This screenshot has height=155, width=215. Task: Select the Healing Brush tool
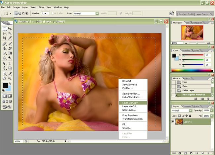[5, 44]
